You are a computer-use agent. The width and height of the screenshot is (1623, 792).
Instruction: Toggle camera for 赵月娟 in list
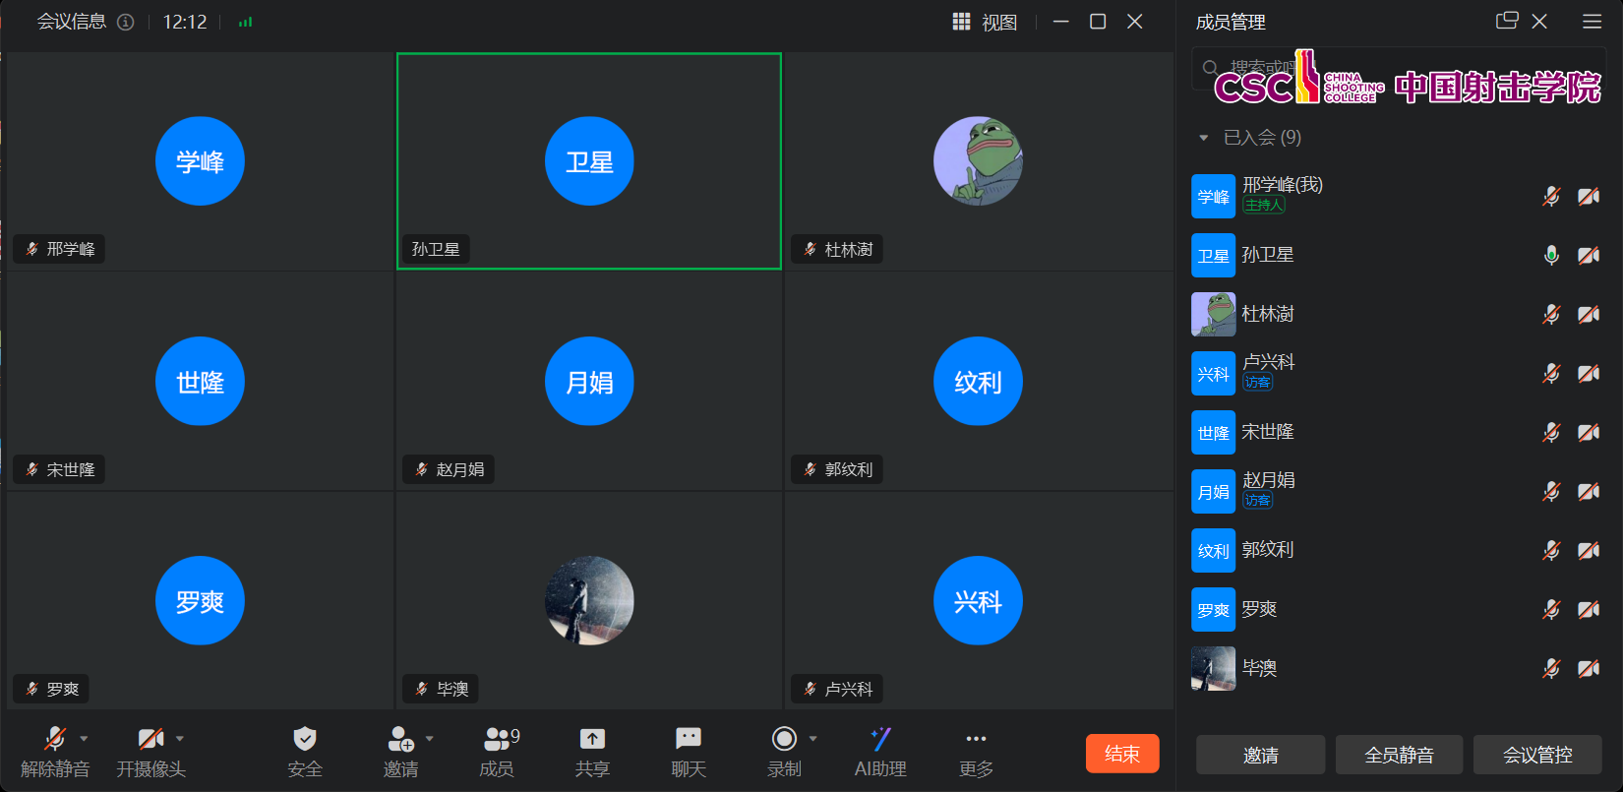point(1589,491)
